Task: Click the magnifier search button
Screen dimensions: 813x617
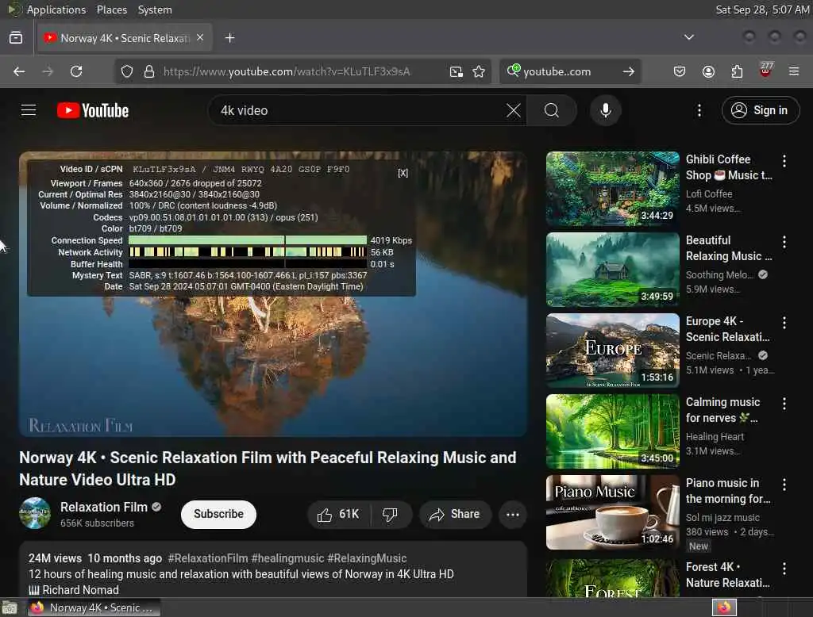Action: coord(552,110)
